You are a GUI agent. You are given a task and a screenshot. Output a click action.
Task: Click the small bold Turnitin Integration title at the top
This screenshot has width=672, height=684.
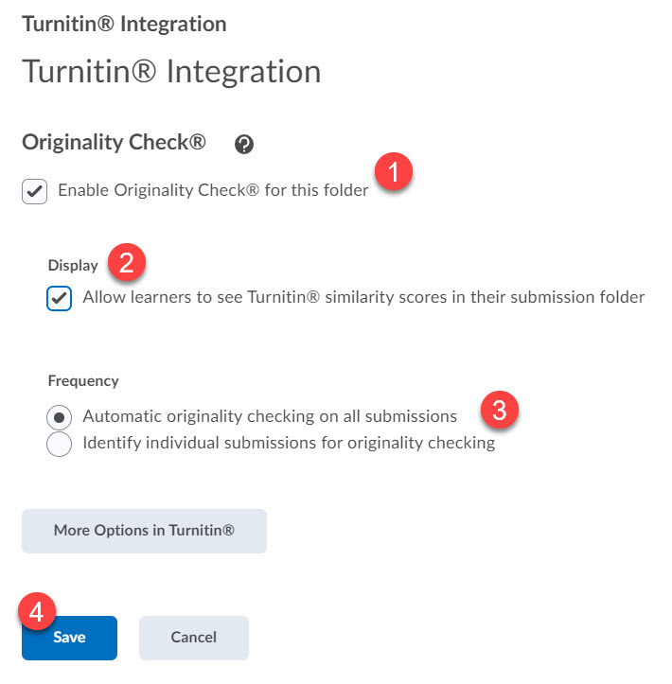pyautogui.click(x=124, y=25)
